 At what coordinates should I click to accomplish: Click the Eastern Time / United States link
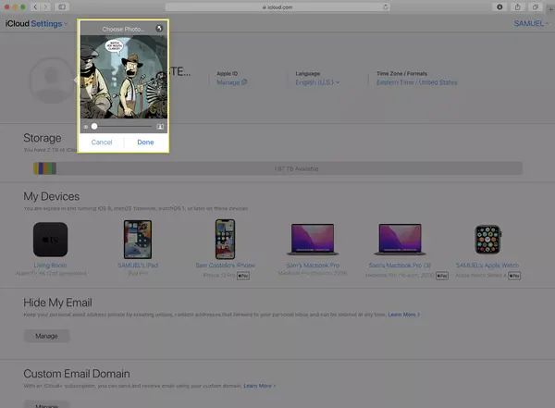[416, 82]
